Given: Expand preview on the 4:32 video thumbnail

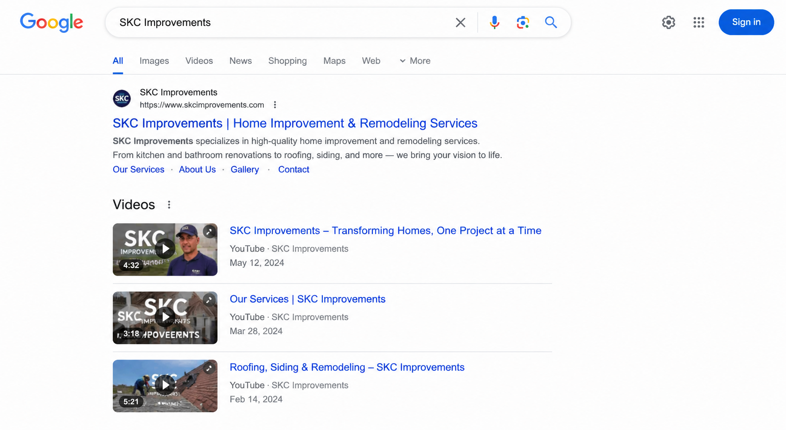Looking at the screenshot, I should pyautogui.click(x=210, y=231).
